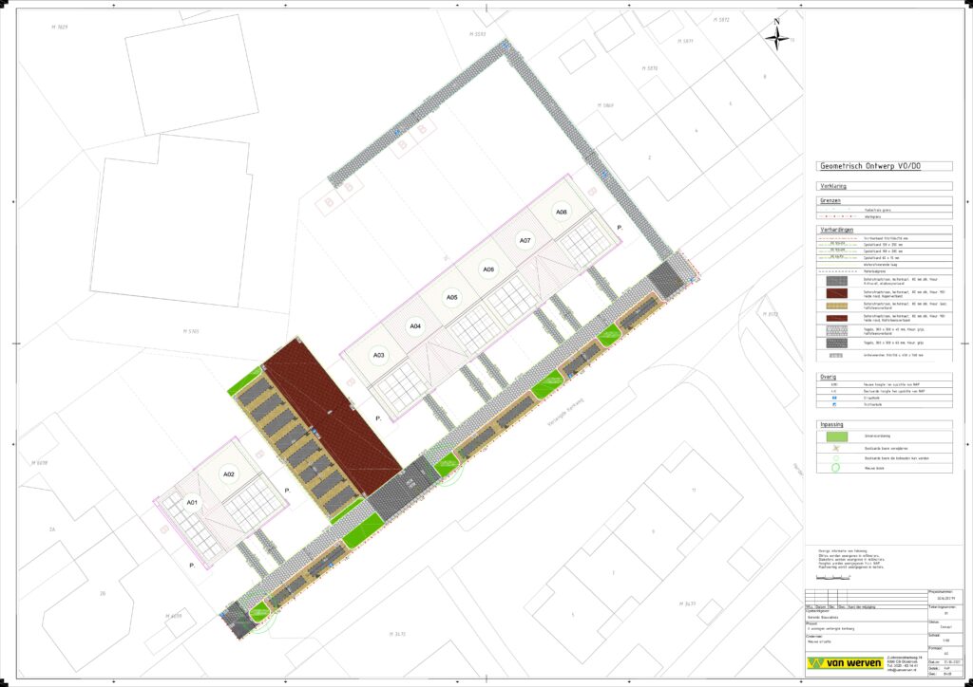Click the blue Trottoirkolk legend symbol
This screenshot has width=973, height=687.
[x=833, y=406]
